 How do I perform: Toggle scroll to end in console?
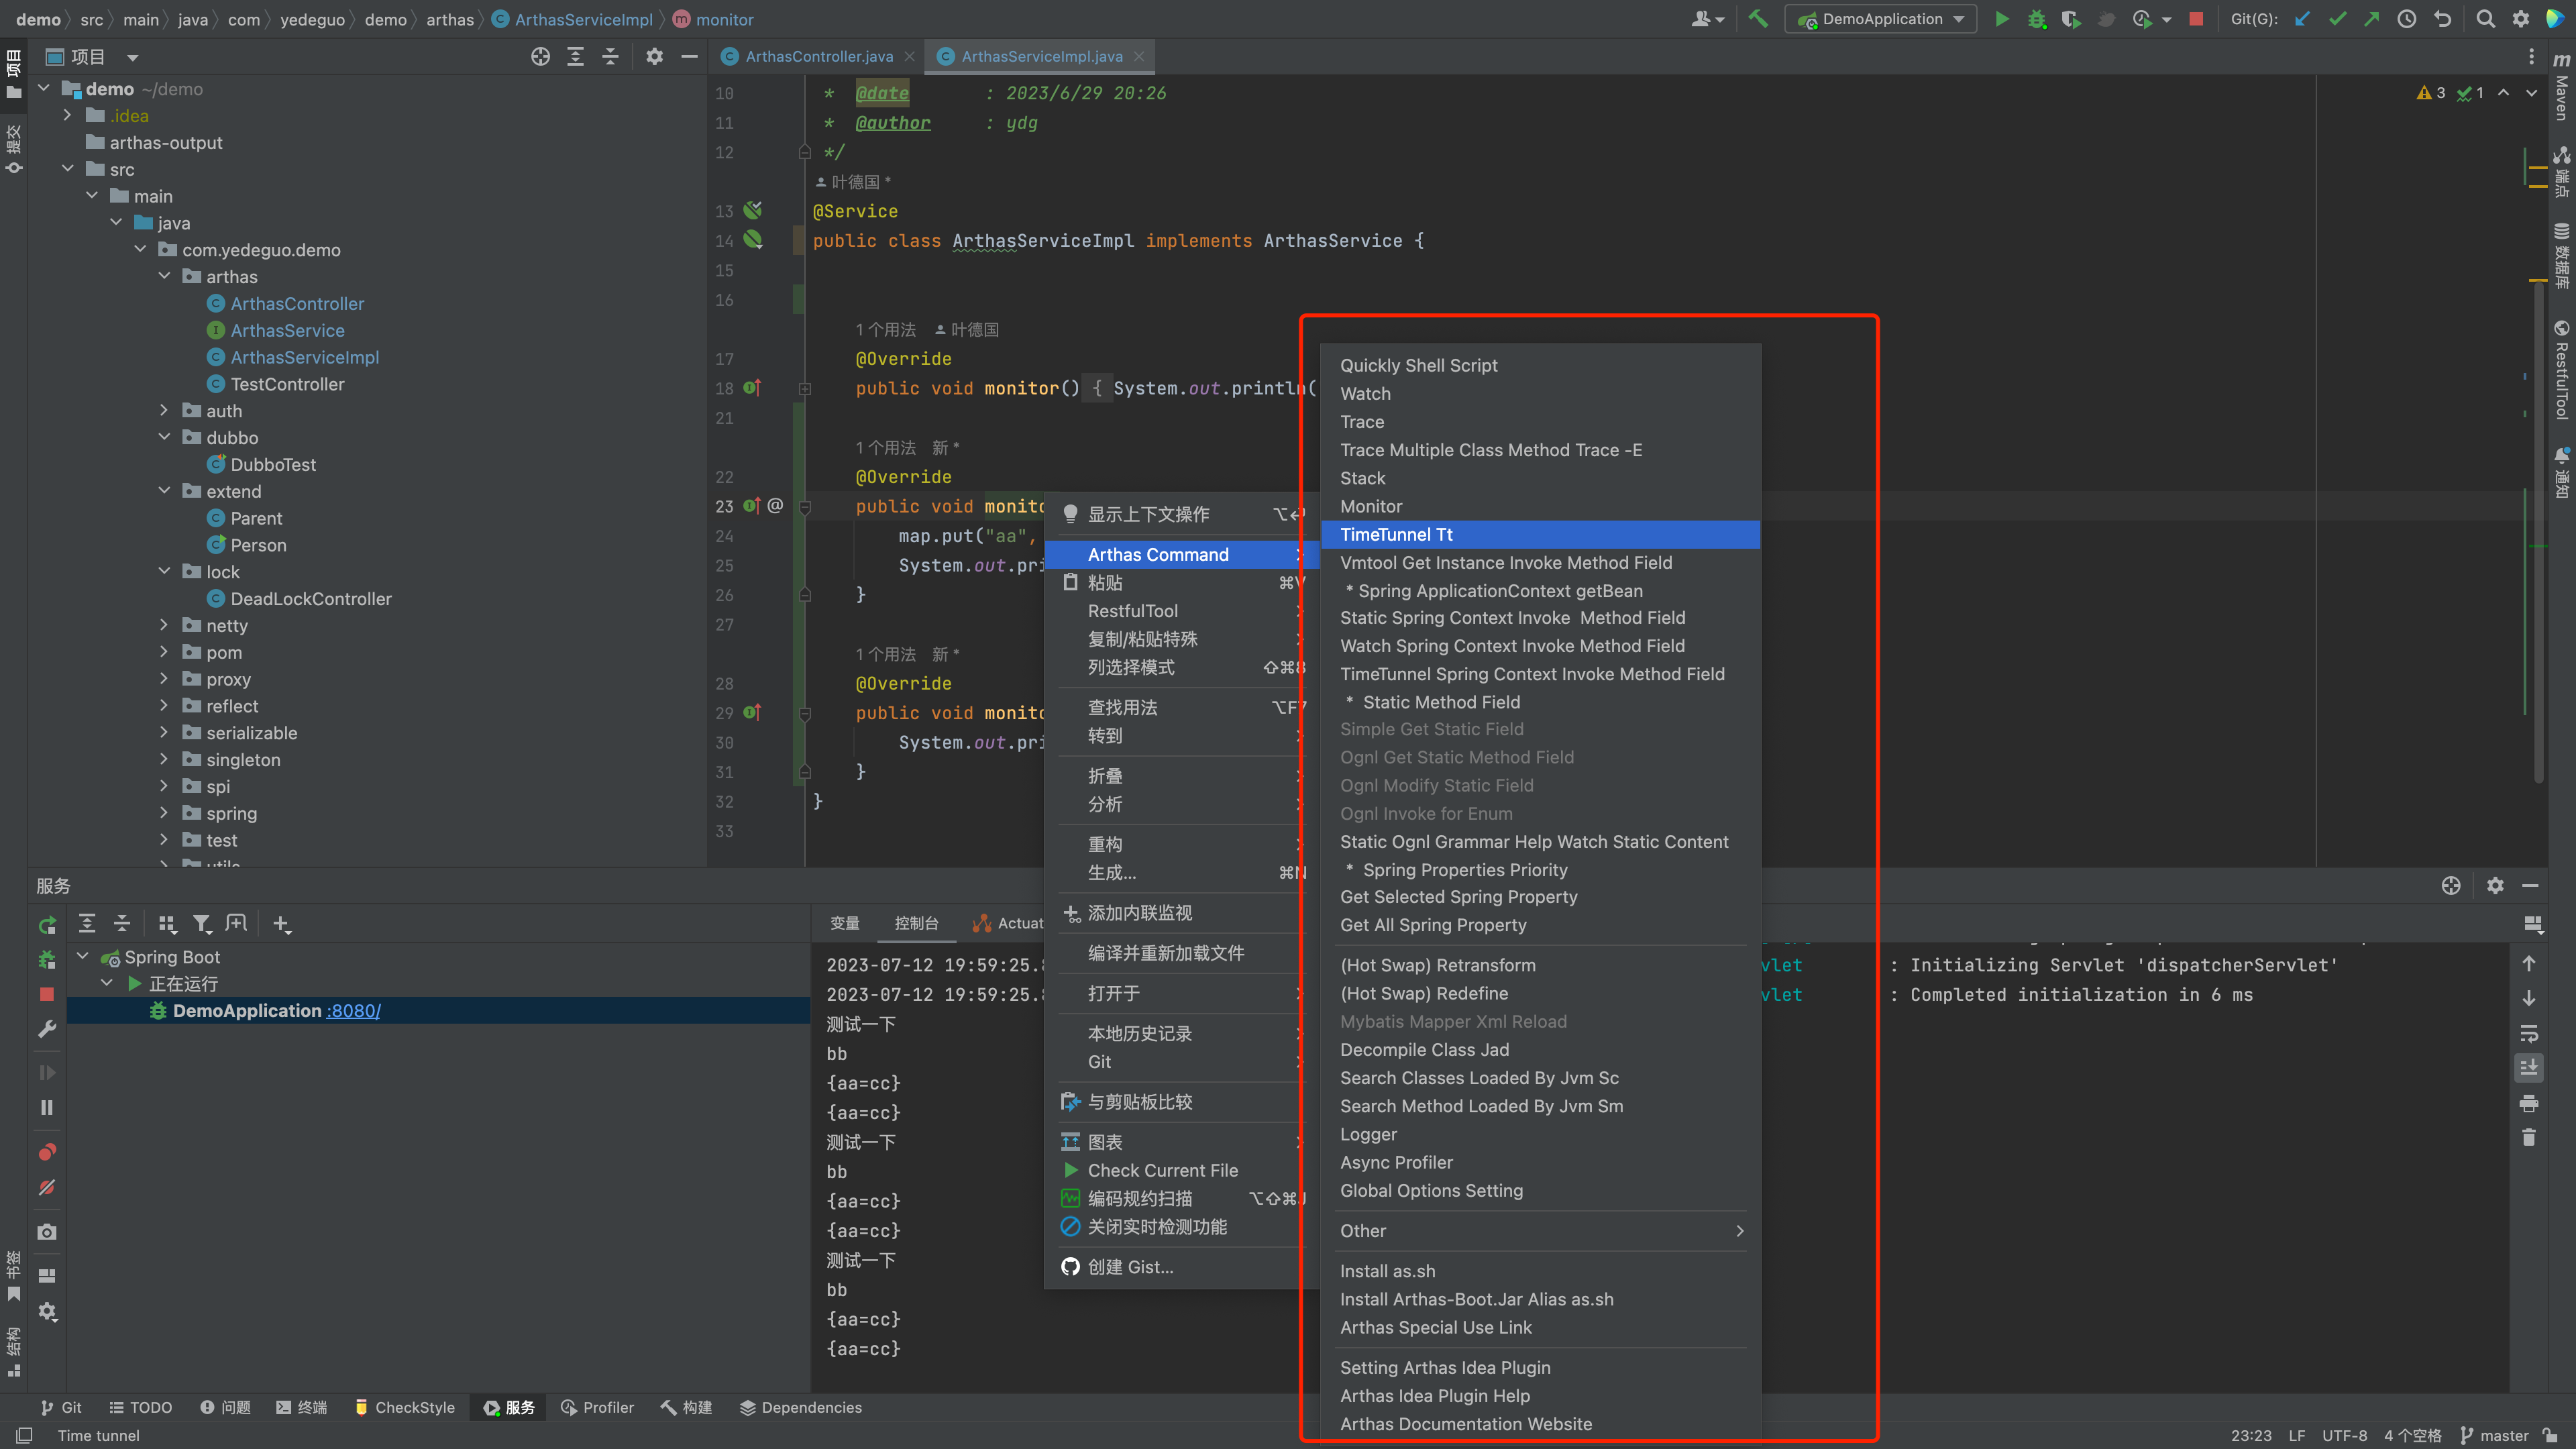tap(2529, 1068)
